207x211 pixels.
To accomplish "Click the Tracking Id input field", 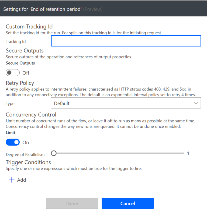I will [x=126, y=41].
